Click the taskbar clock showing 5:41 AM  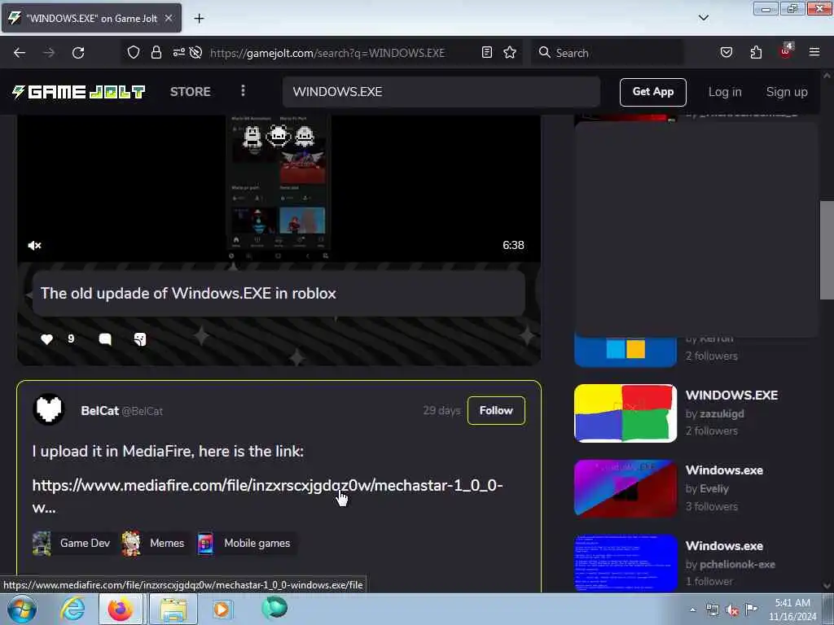[x=792, y=610]
